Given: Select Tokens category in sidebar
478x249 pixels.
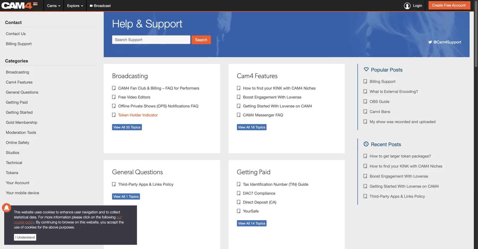Looking at the screenshot, I should click(x=12, y=173).
